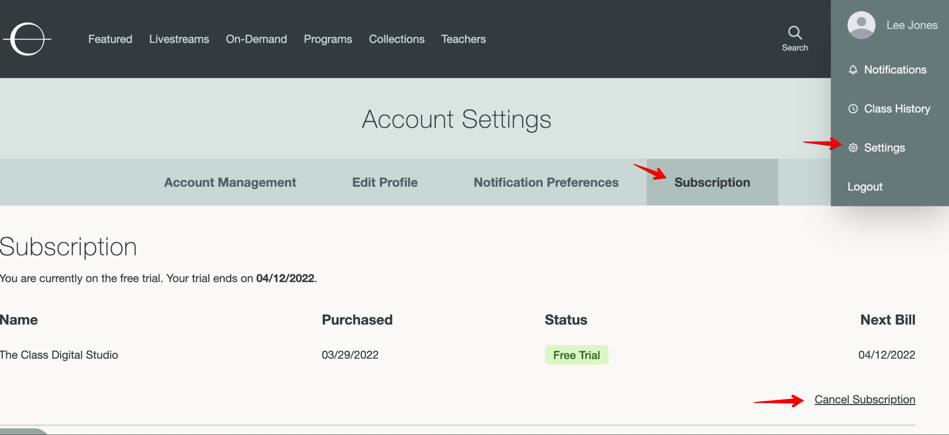This screenshot has width=949, height=435.
Task: Switch to the Account Management tab
Action: (x=230, y=182)
